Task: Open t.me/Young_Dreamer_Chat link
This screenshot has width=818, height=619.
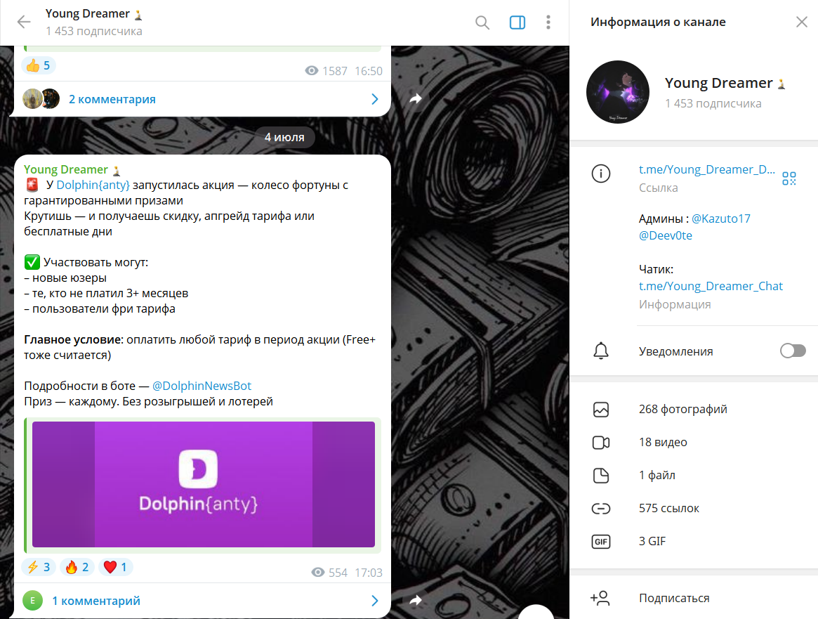Action: pyautogui.click(x=711, y=286)
